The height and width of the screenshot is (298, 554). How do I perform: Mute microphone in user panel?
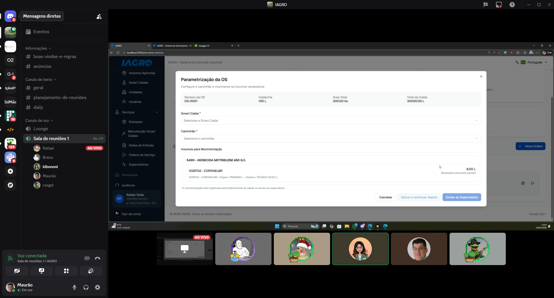click(74, 287)
